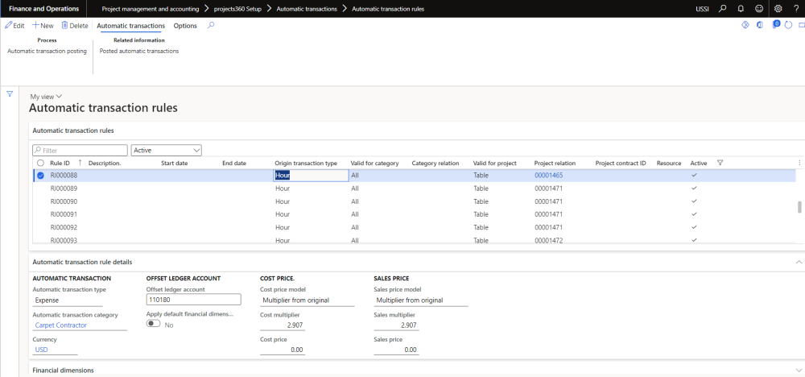
Task: Refresh the page with the circular arrow icon
Action: pyautogui.click(x=787, y=25)
